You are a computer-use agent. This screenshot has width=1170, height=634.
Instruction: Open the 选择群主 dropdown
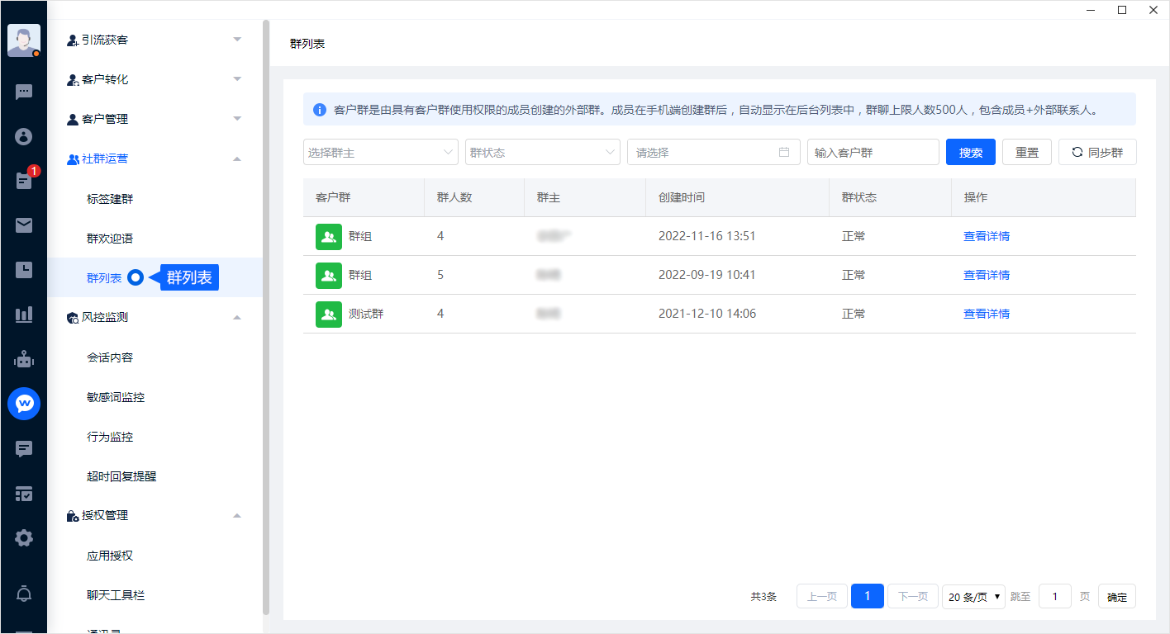380,152
